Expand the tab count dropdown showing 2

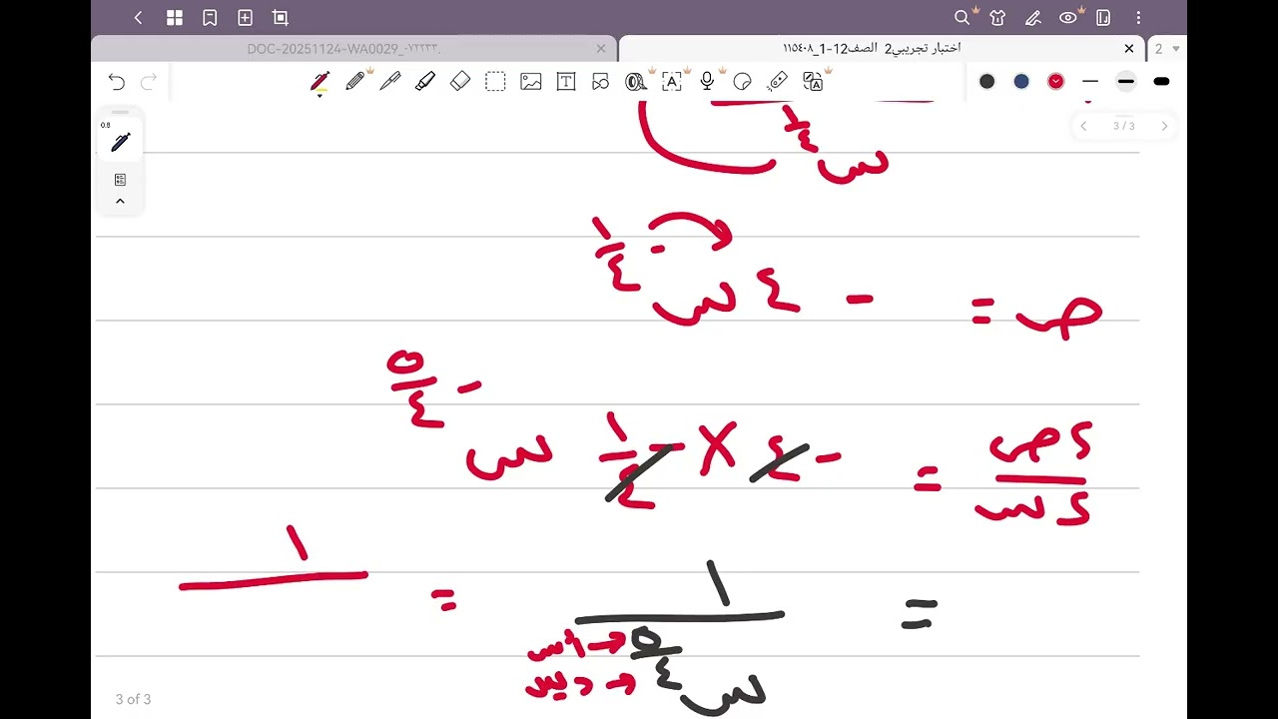coord(1167,48)
